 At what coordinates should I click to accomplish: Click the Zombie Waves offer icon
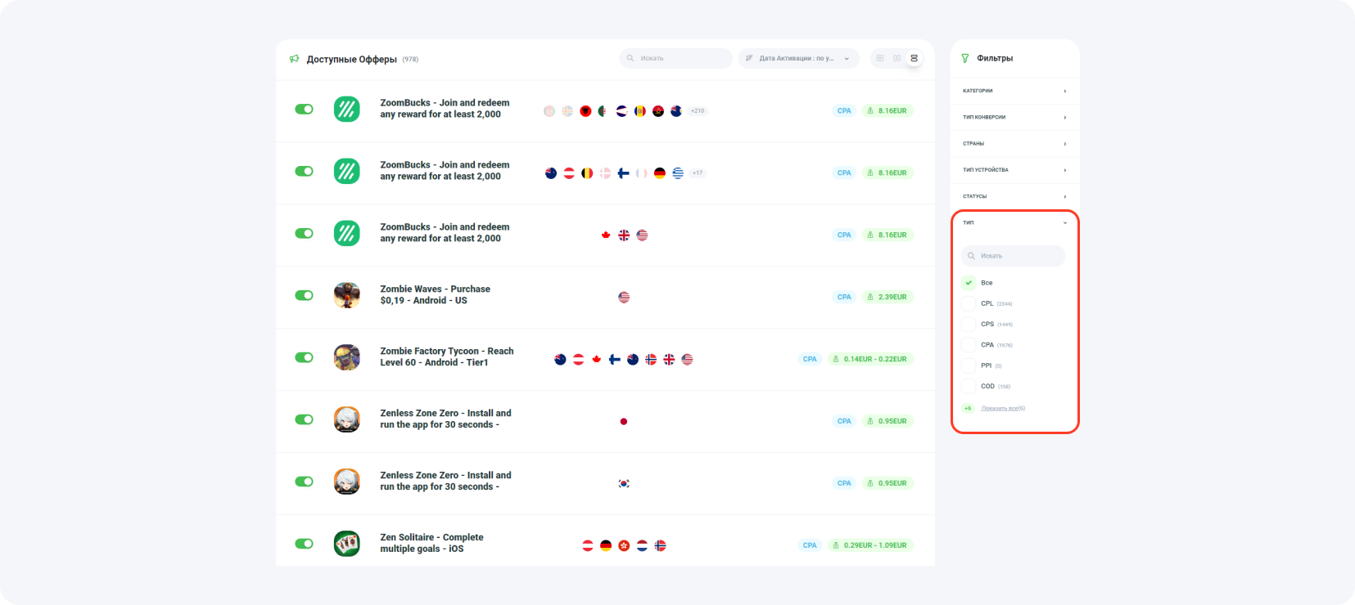tap(346, 295)
